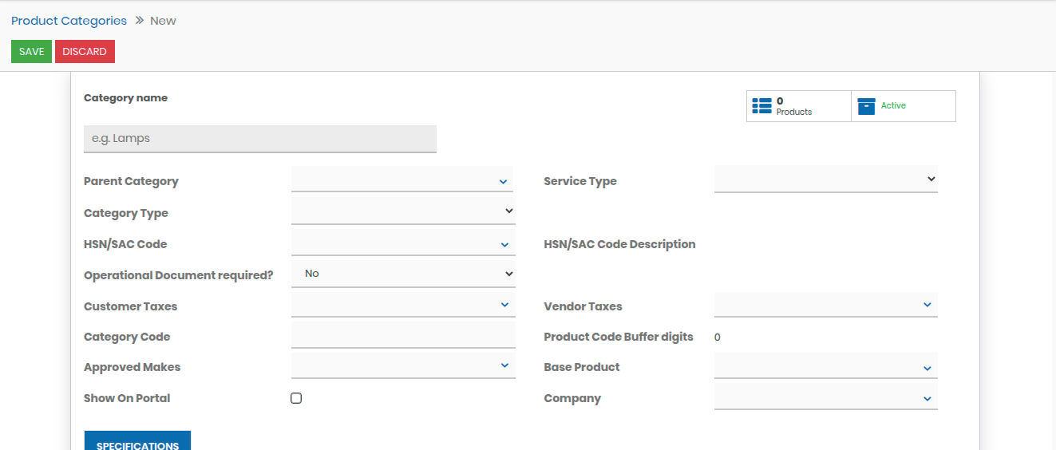Discard the new category changes
Viewport: 1056px width, 450px height.
point(85,51)
